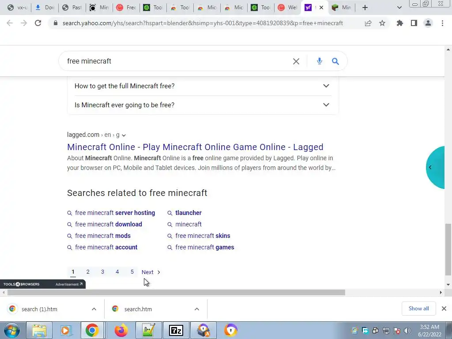This screenshot has width=452, height=339.
Task: Open Windows Explorer from the taskbar
Action: 39,330
